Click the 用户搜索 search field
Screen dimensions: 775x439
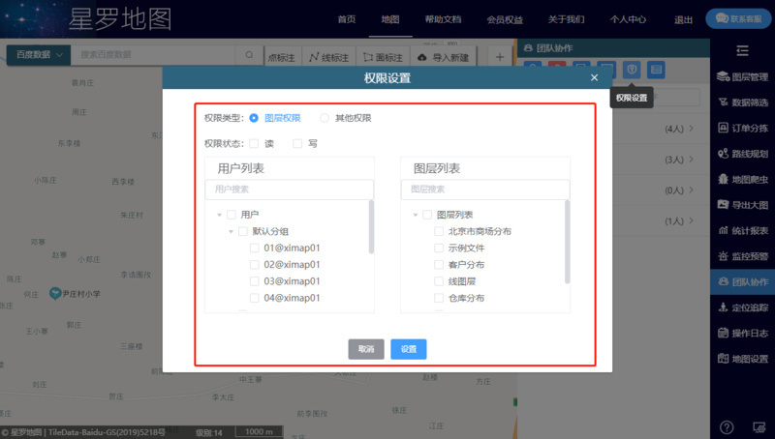(x=289, y=190)
